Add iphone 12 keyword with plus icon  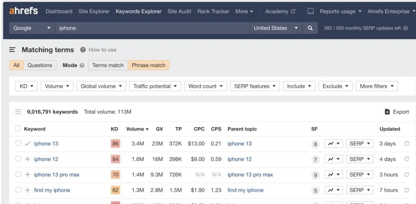(x=27, y=159)
